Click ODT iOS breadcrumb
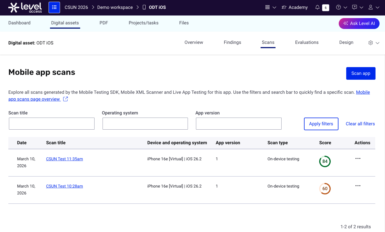Viewport: 385px width, 232px height. (x=157, y=7)
